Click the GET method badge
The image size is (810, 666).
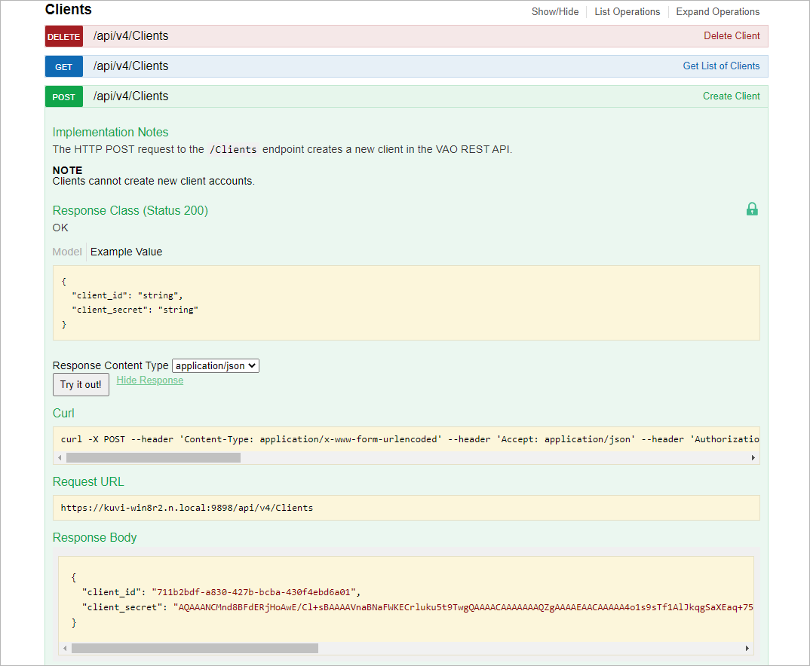coord(64,66)
